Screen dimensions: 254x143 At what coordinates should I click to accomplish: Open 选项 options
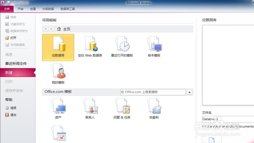11,108
